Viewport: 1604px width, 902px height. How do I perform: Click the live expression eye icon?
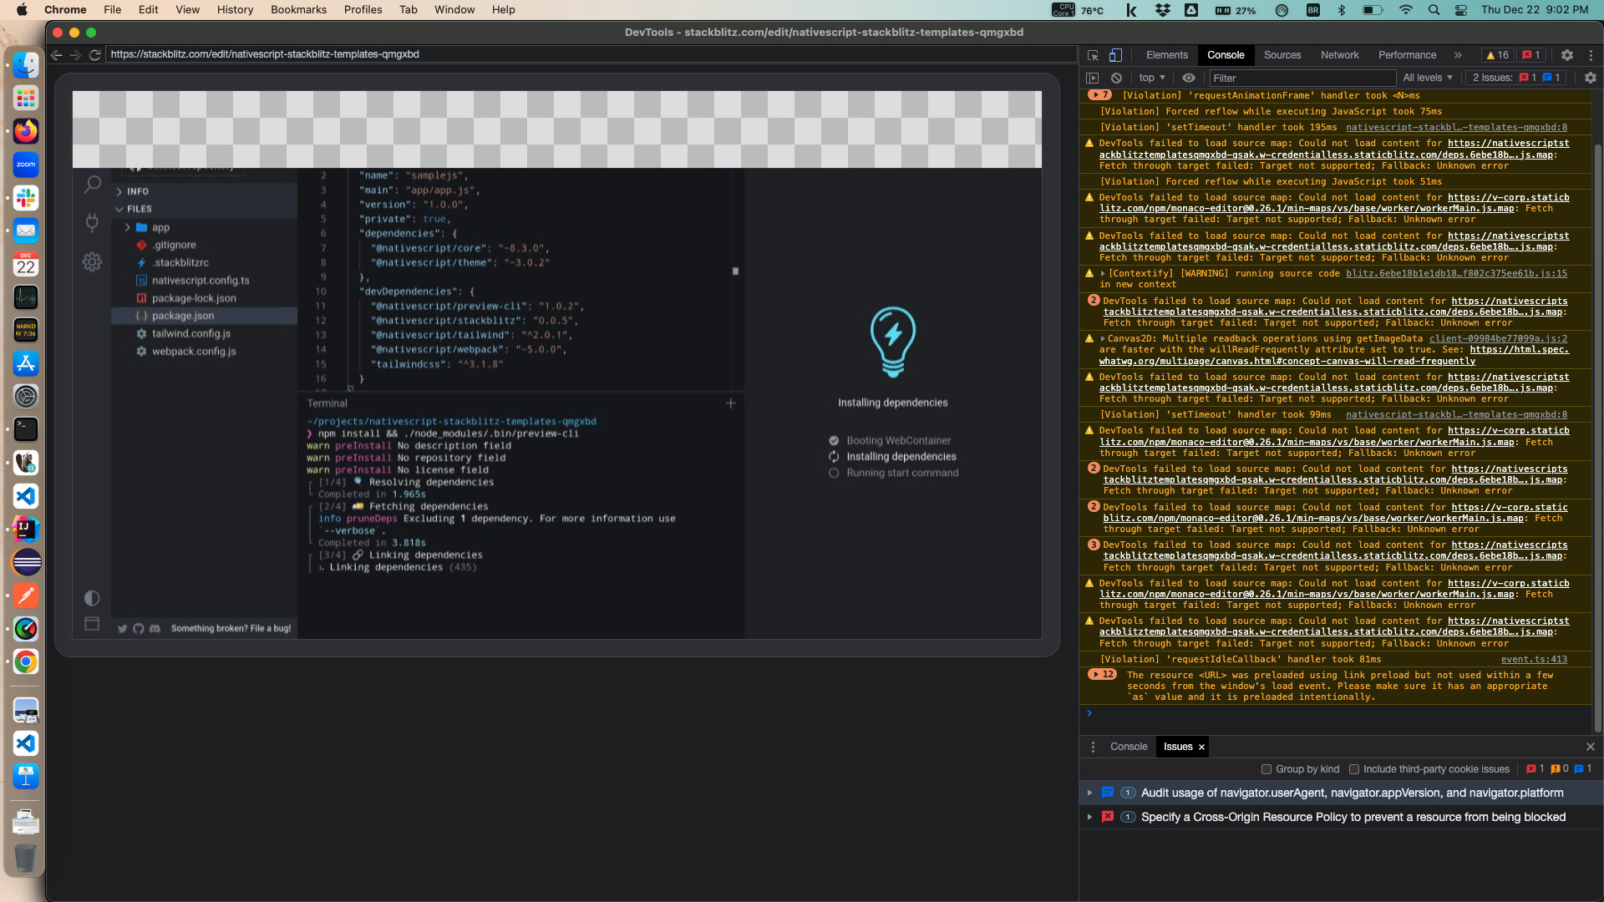pyautogui.click(x=1189, y=78)
